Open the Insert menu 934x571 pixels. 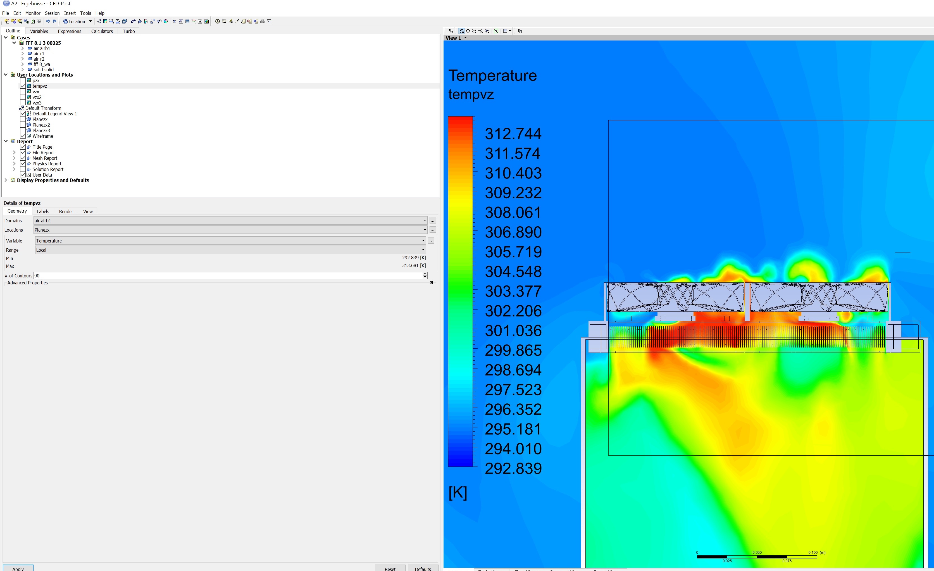coord(70,13)
